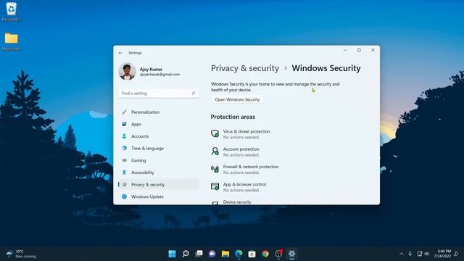464x261 pixels.
Task: Launch Google Chrome from taskbar
Action: click(x=265, y=254)
